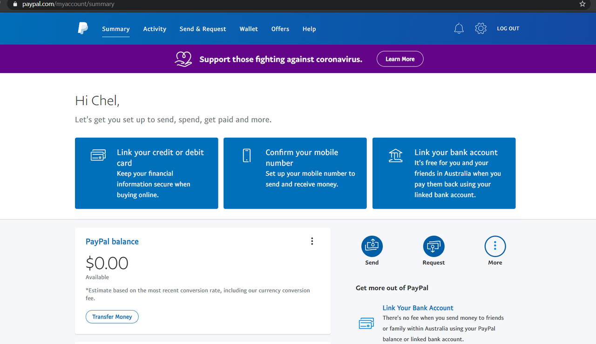
Task: Click the PayPal logo icon
Action: pyautogui.click(x=83, y=29)
